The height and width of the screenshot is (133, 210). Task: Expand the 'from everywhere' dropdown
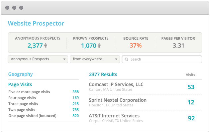[94, 59]
